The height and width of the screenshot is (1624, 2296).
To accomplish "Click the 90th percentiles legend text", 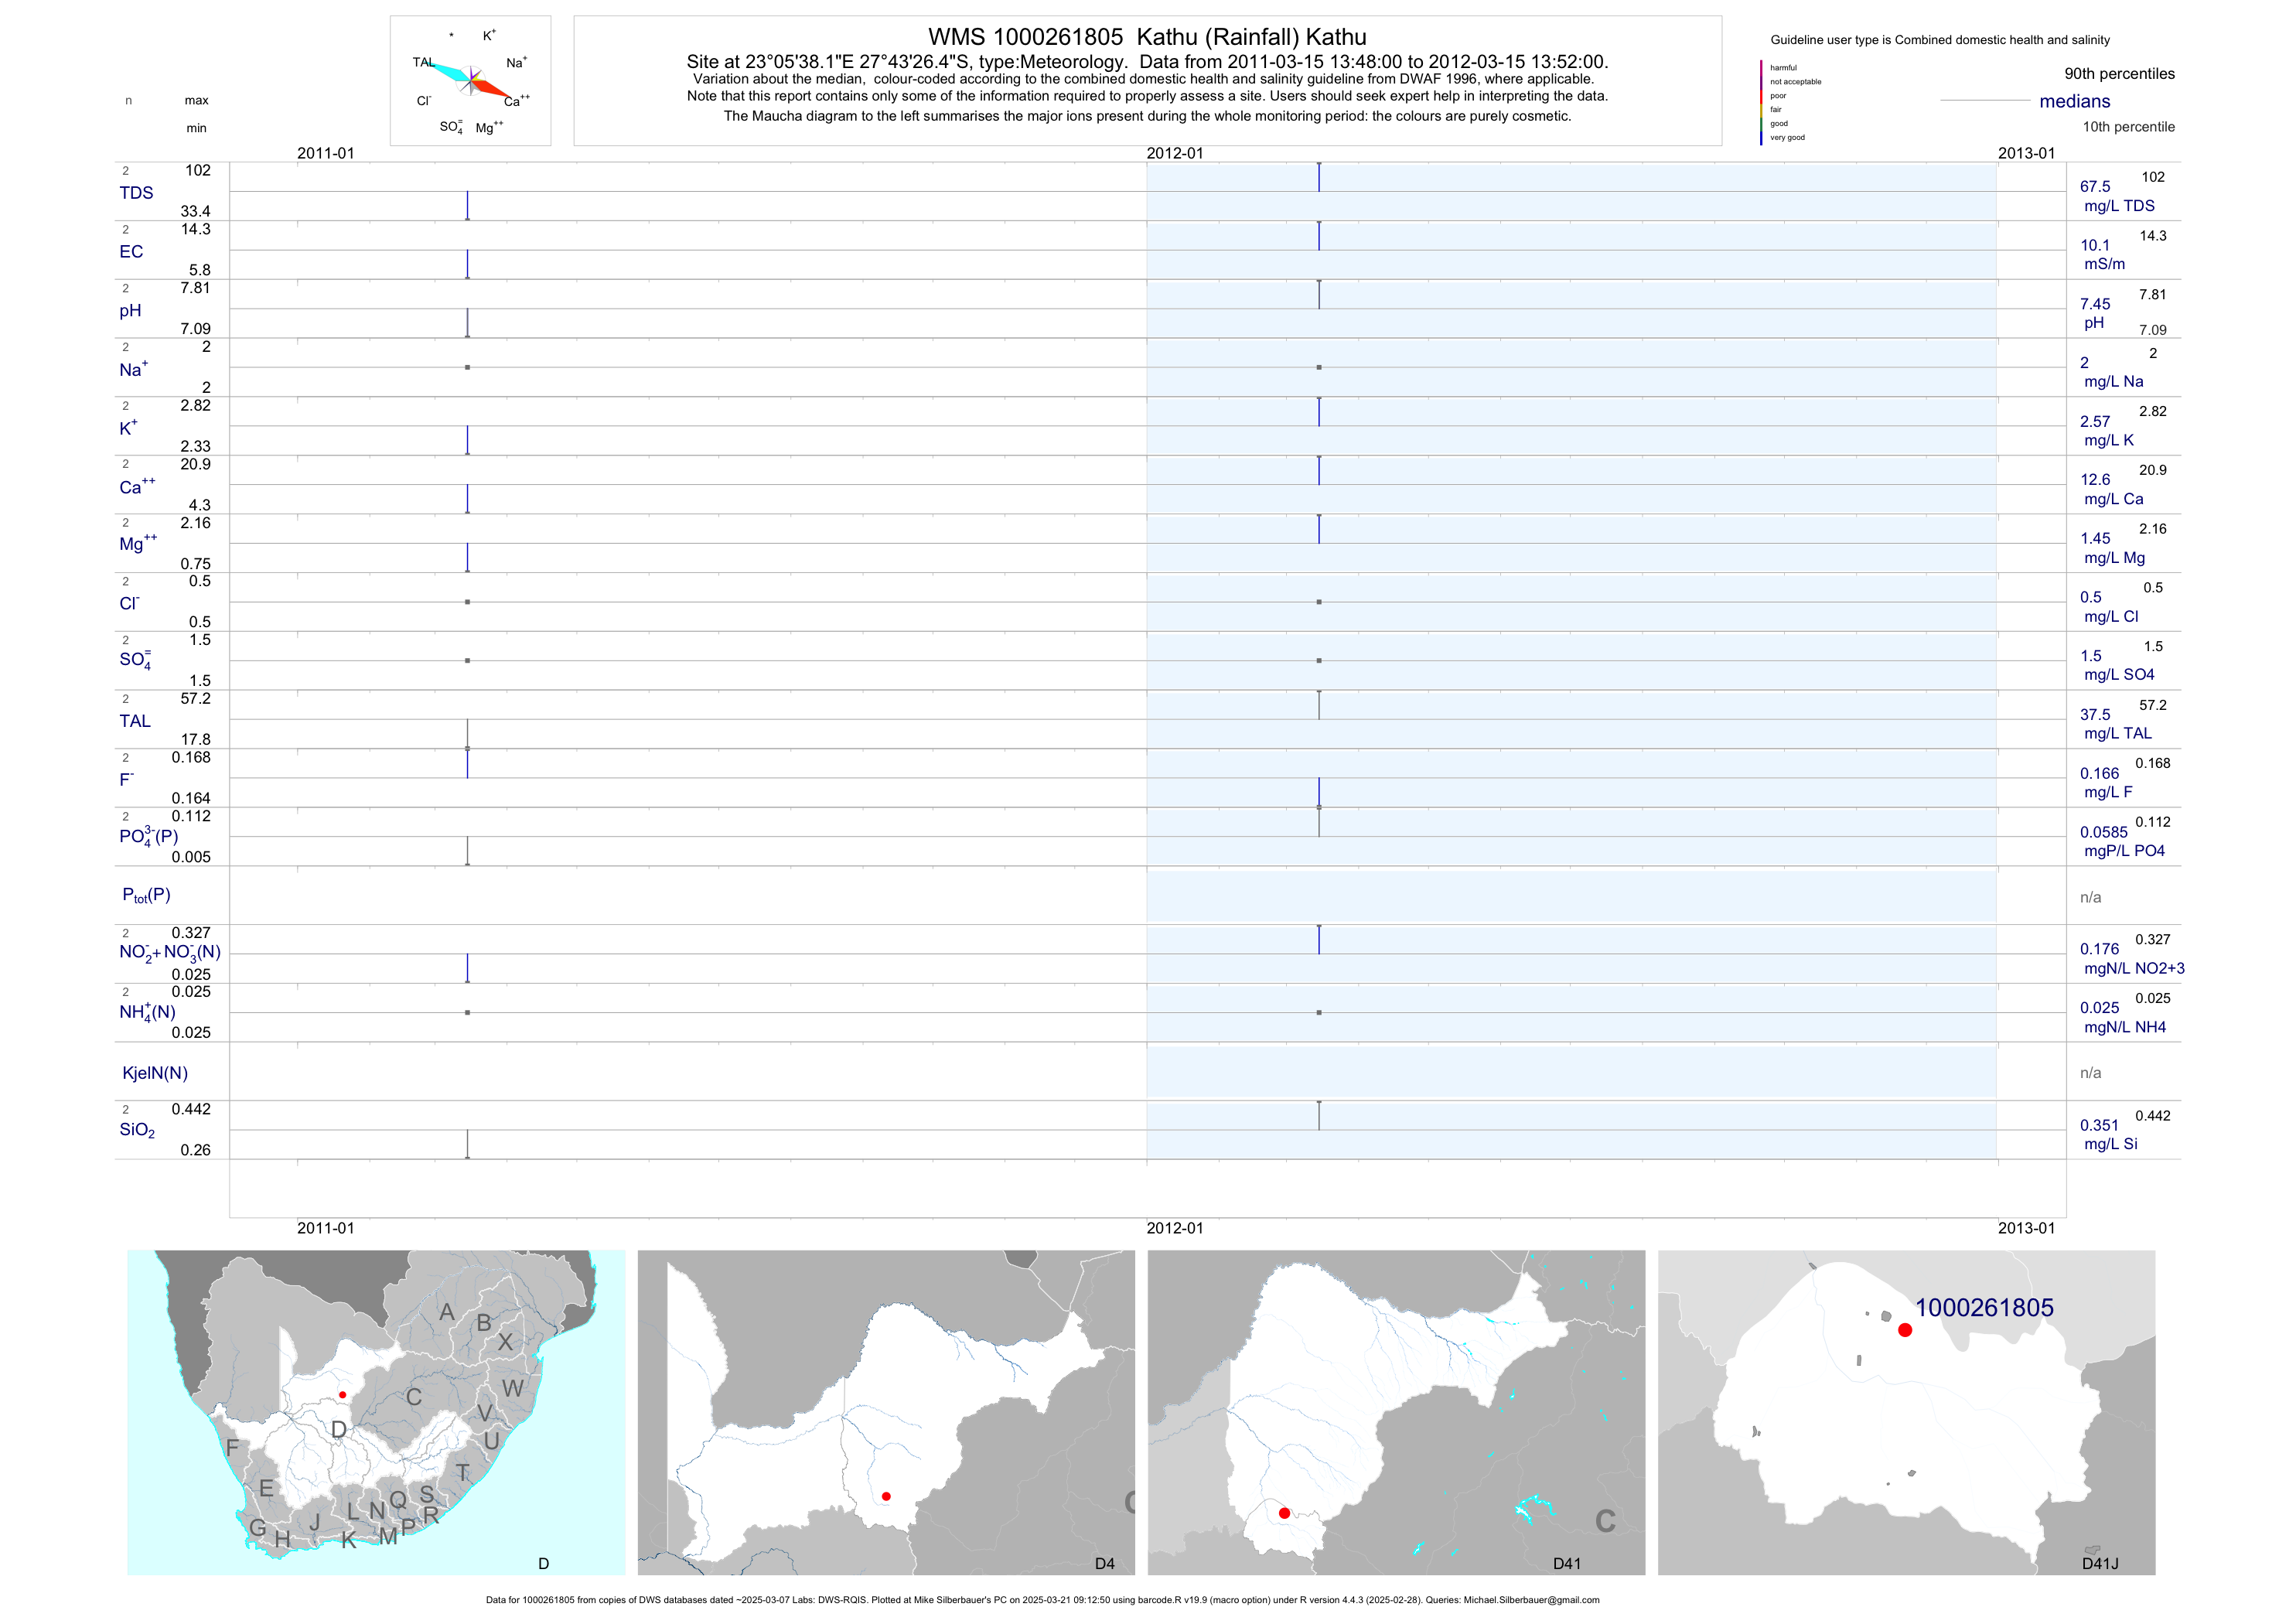I will click(x=2119, y=74).
